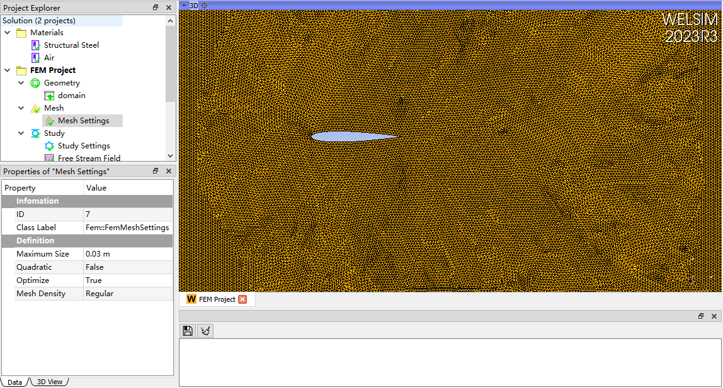Viewport: 723px width, 388px height.
Task: Disable the Optimize mesh setting
Action: click(x=126, y=280)
